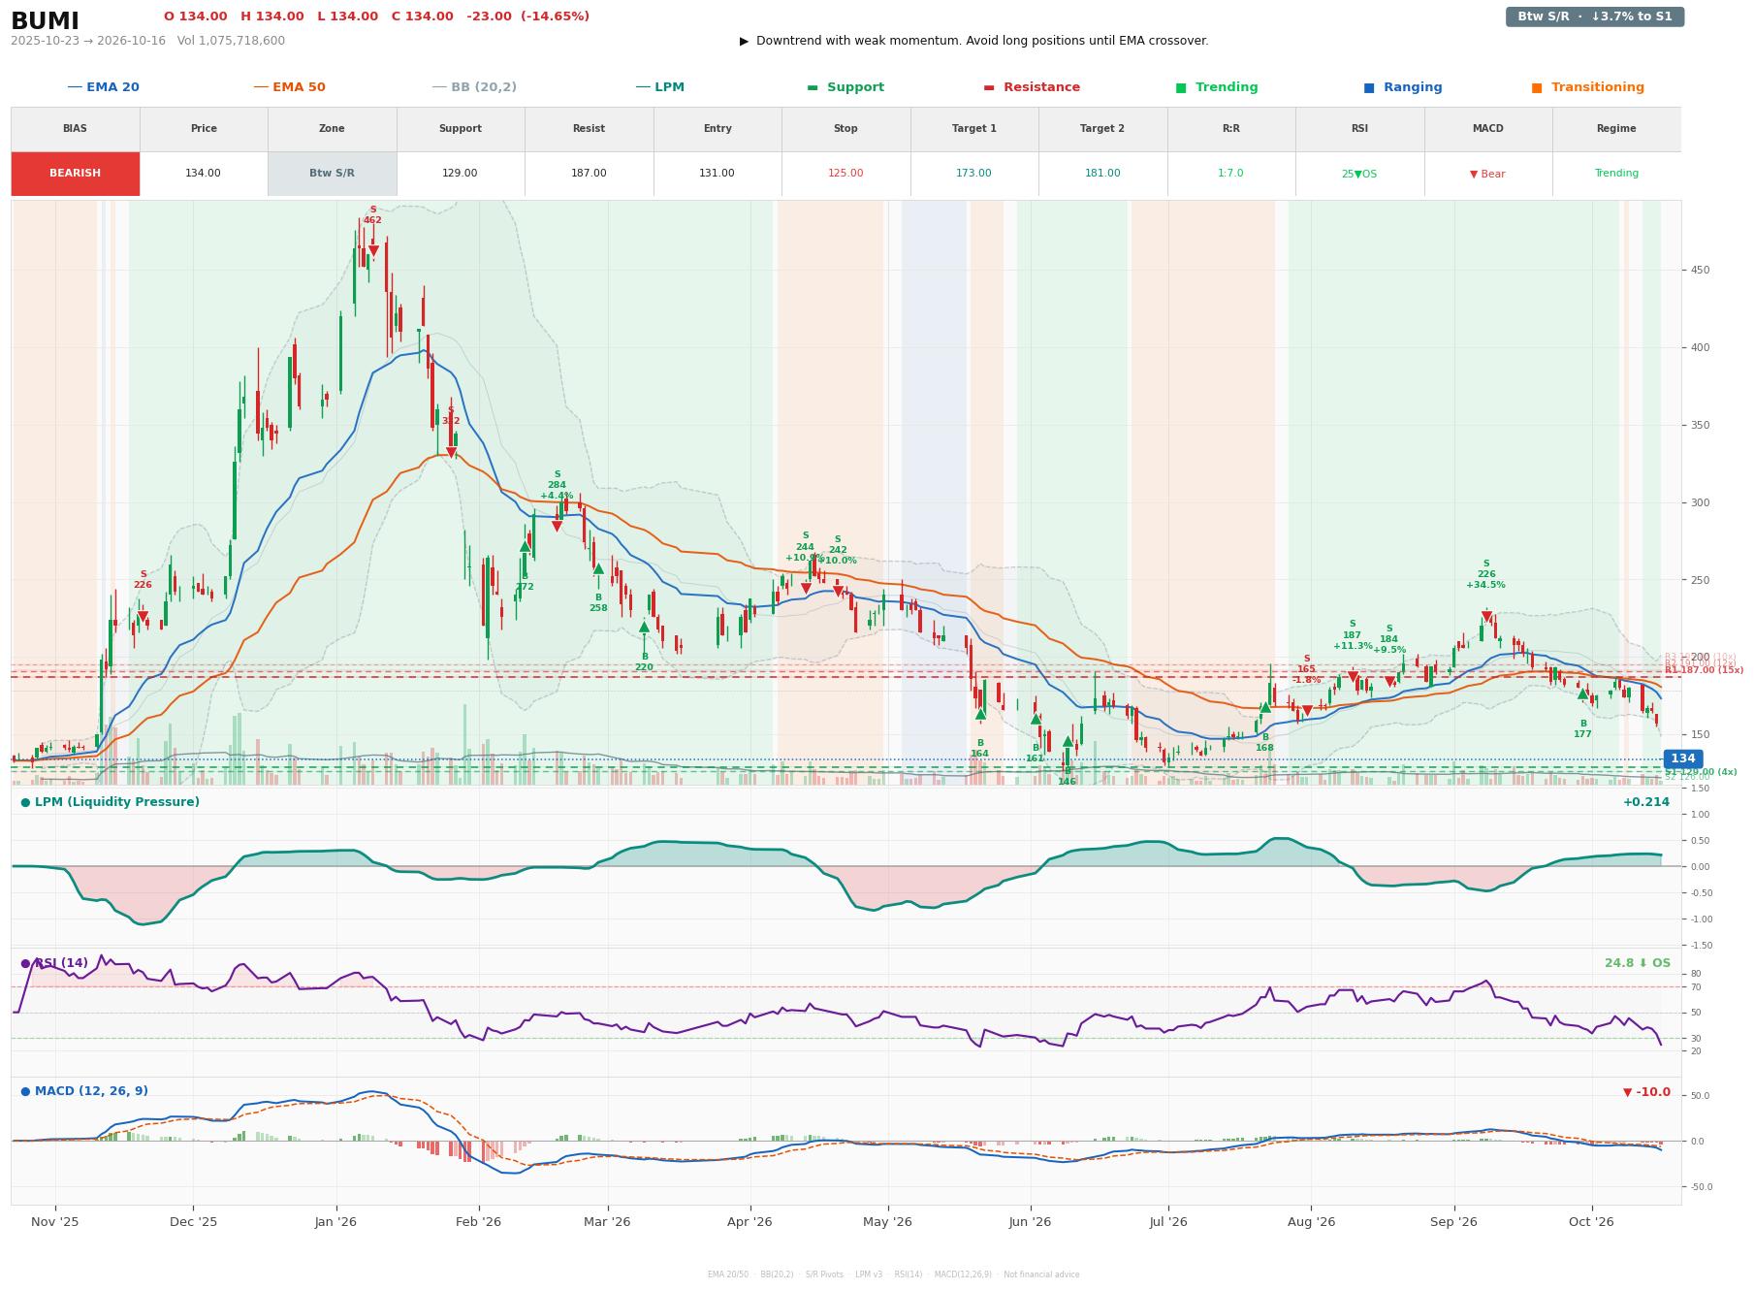The height and width of the screenshot is (1290, 1754).
Task: Click the red BEARISH bias cell
Action: 75,174
